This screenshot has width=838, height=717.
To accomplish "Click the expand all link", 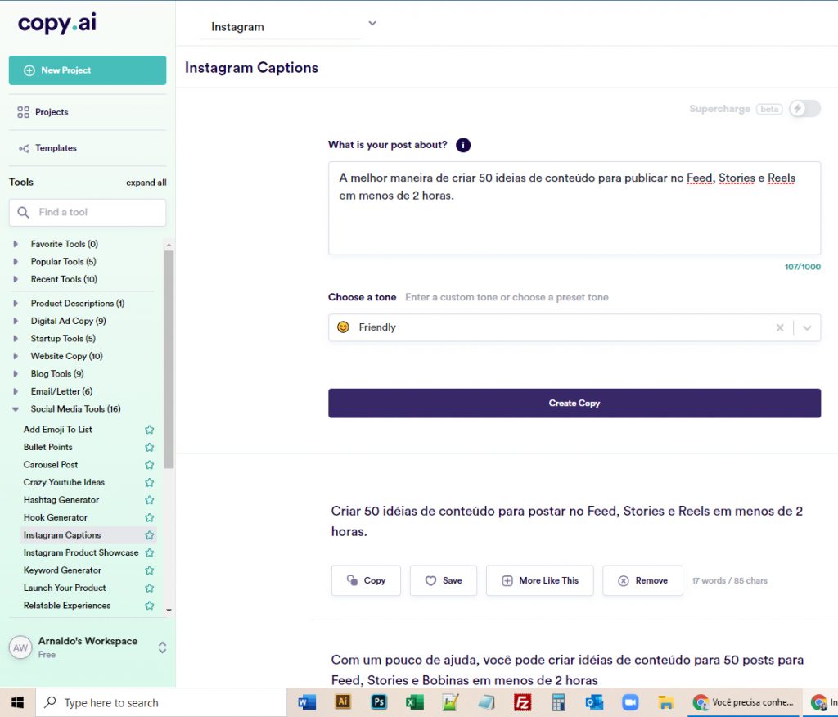I will (146, 183).
